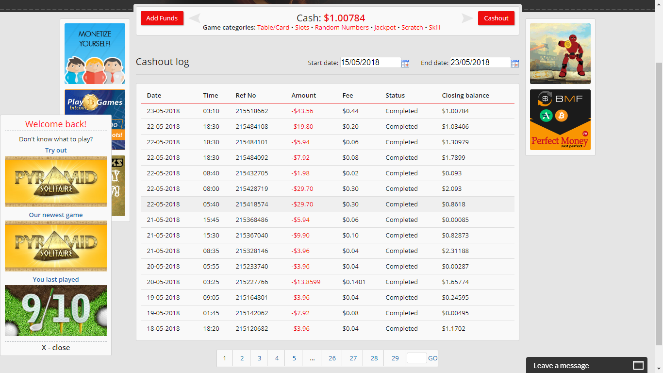The width and height of the screenshot is (663, 373).
Task: Open the End date calendar icon
Action: (x=515, y=63)
